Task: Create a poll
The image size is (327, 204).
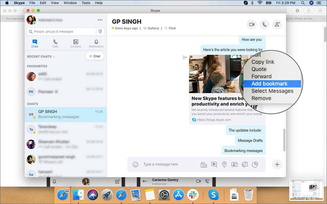Action: (255, 165)
